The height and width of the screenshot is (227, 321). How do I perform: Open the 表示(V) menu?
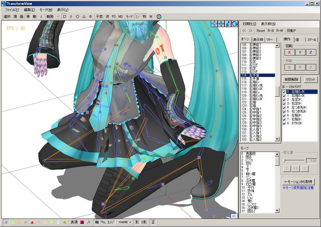[63, 10]
